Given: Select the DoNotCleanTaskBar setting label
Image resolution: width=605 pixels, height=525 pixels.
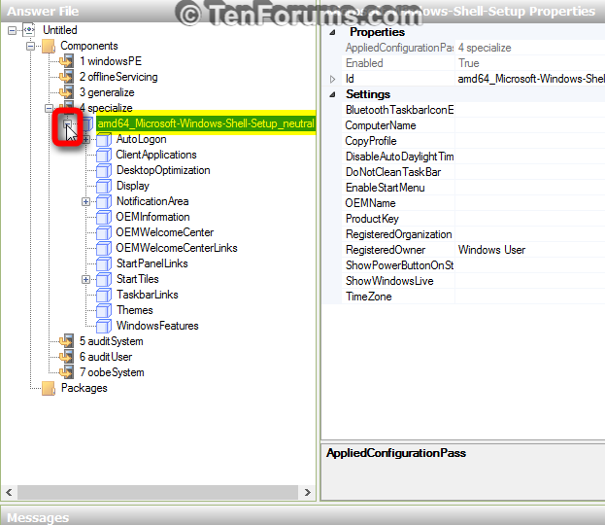Looking at the screenshot, I should coord(393,172).
